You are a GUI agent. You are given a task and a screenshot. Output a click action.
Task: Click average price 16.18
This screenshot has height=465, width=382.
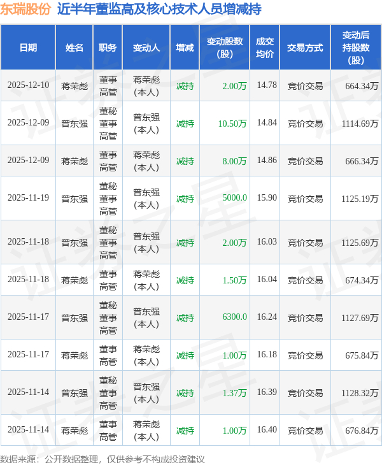coord(267,355)
